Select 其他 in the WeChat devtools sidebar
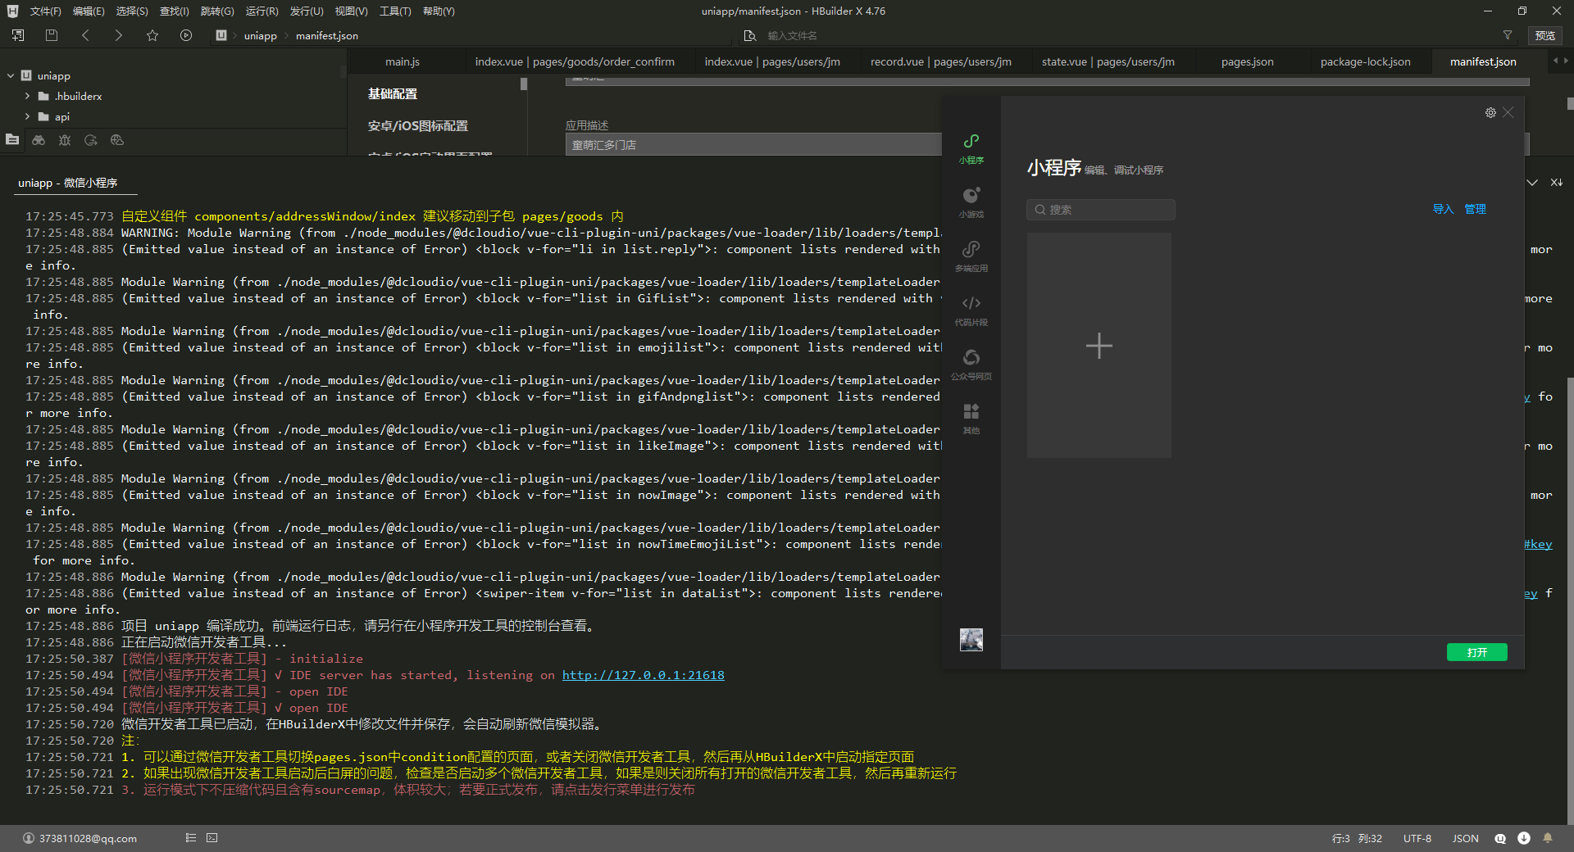This screenshot has height=852, width=1574. click(971, 419)
